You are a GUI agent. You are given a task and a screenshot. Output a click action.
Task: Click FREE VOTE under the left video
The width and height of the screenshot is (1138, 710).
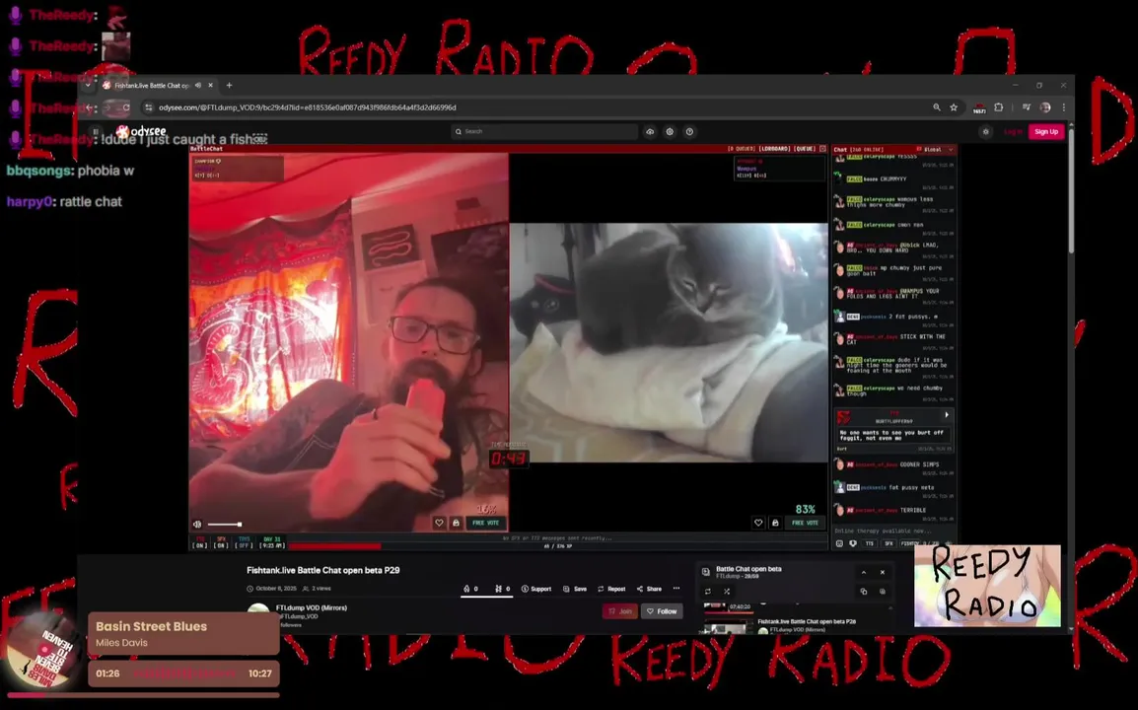click(485, 523)
